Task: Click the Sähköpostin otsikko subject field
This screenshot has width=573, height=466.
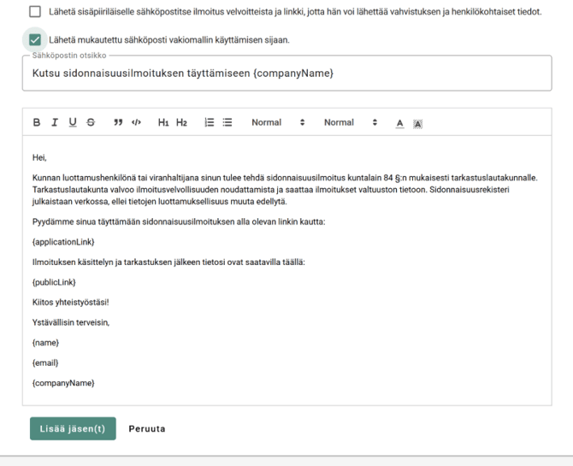Action: tap(286, 74)
